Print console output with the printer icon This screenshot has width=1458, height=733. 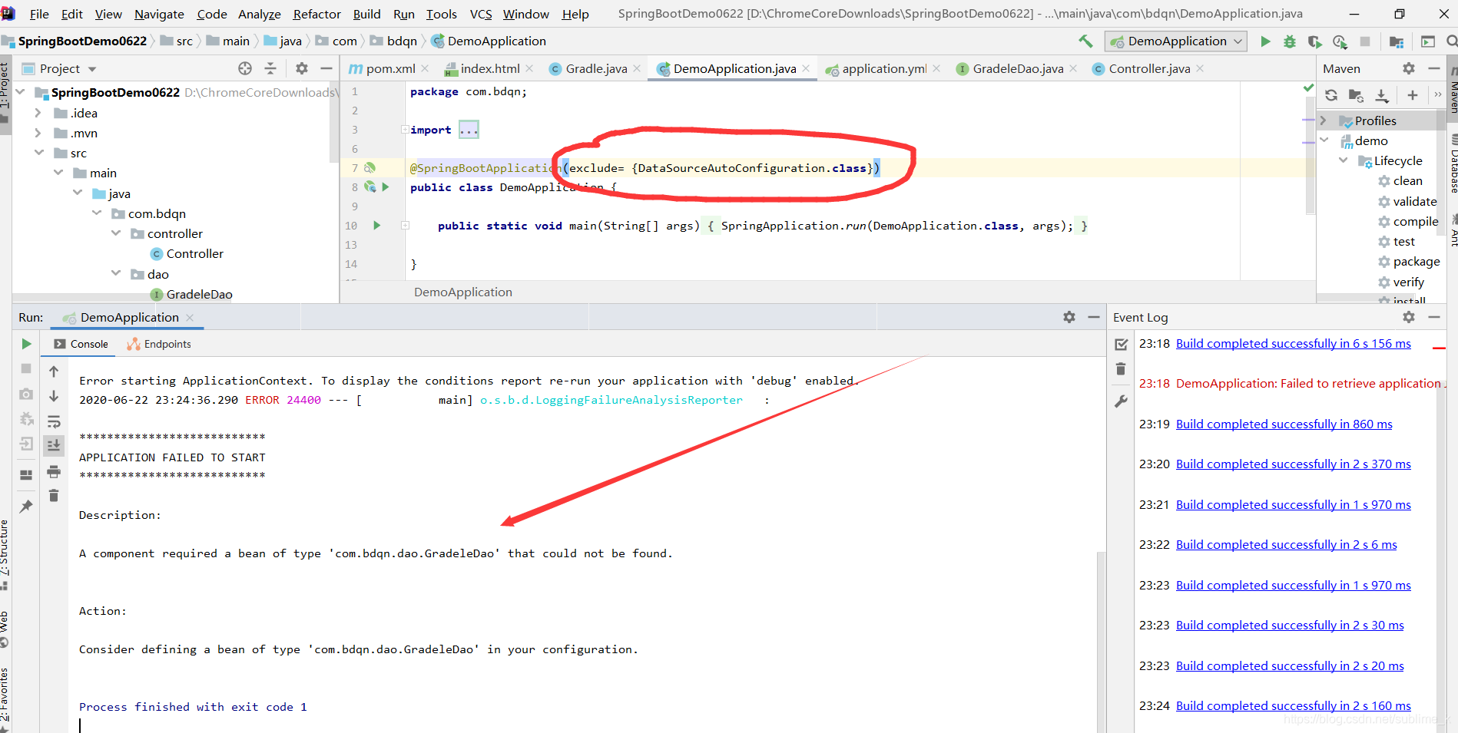pos(54,472)
